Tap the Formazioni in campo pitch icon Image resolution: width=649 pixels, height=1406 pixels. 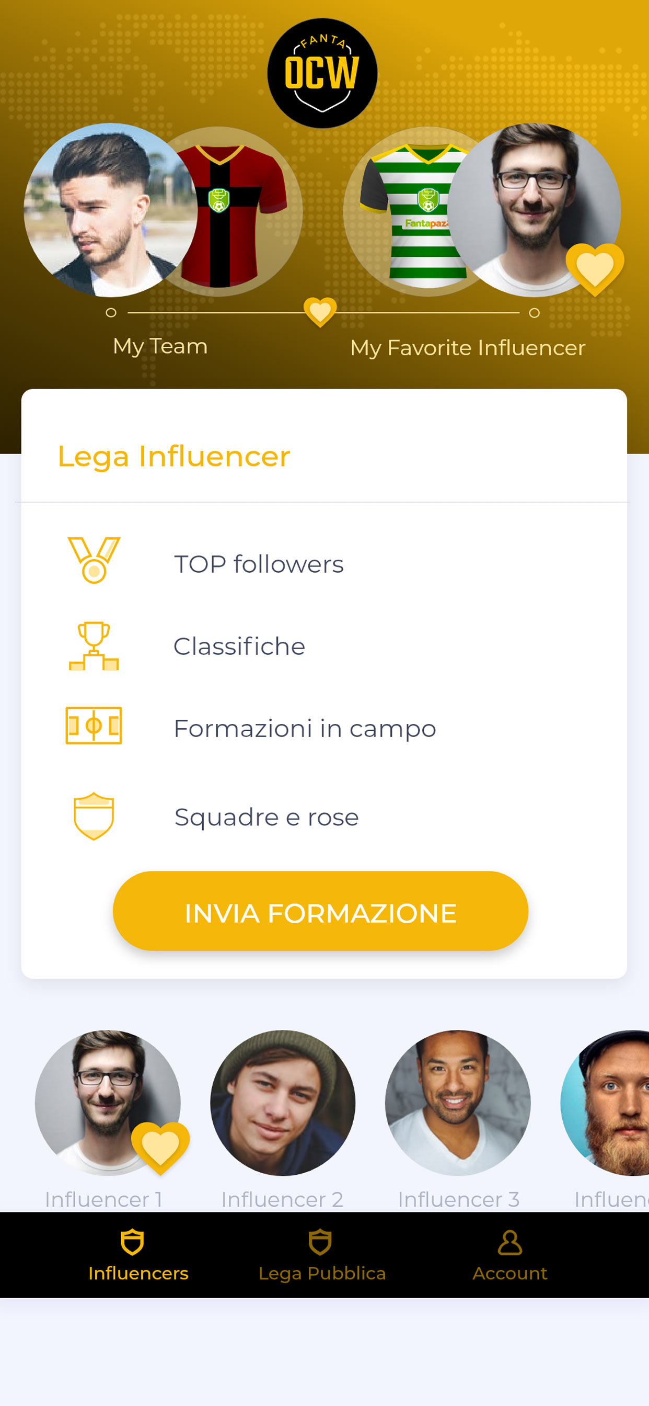point(94,725)
